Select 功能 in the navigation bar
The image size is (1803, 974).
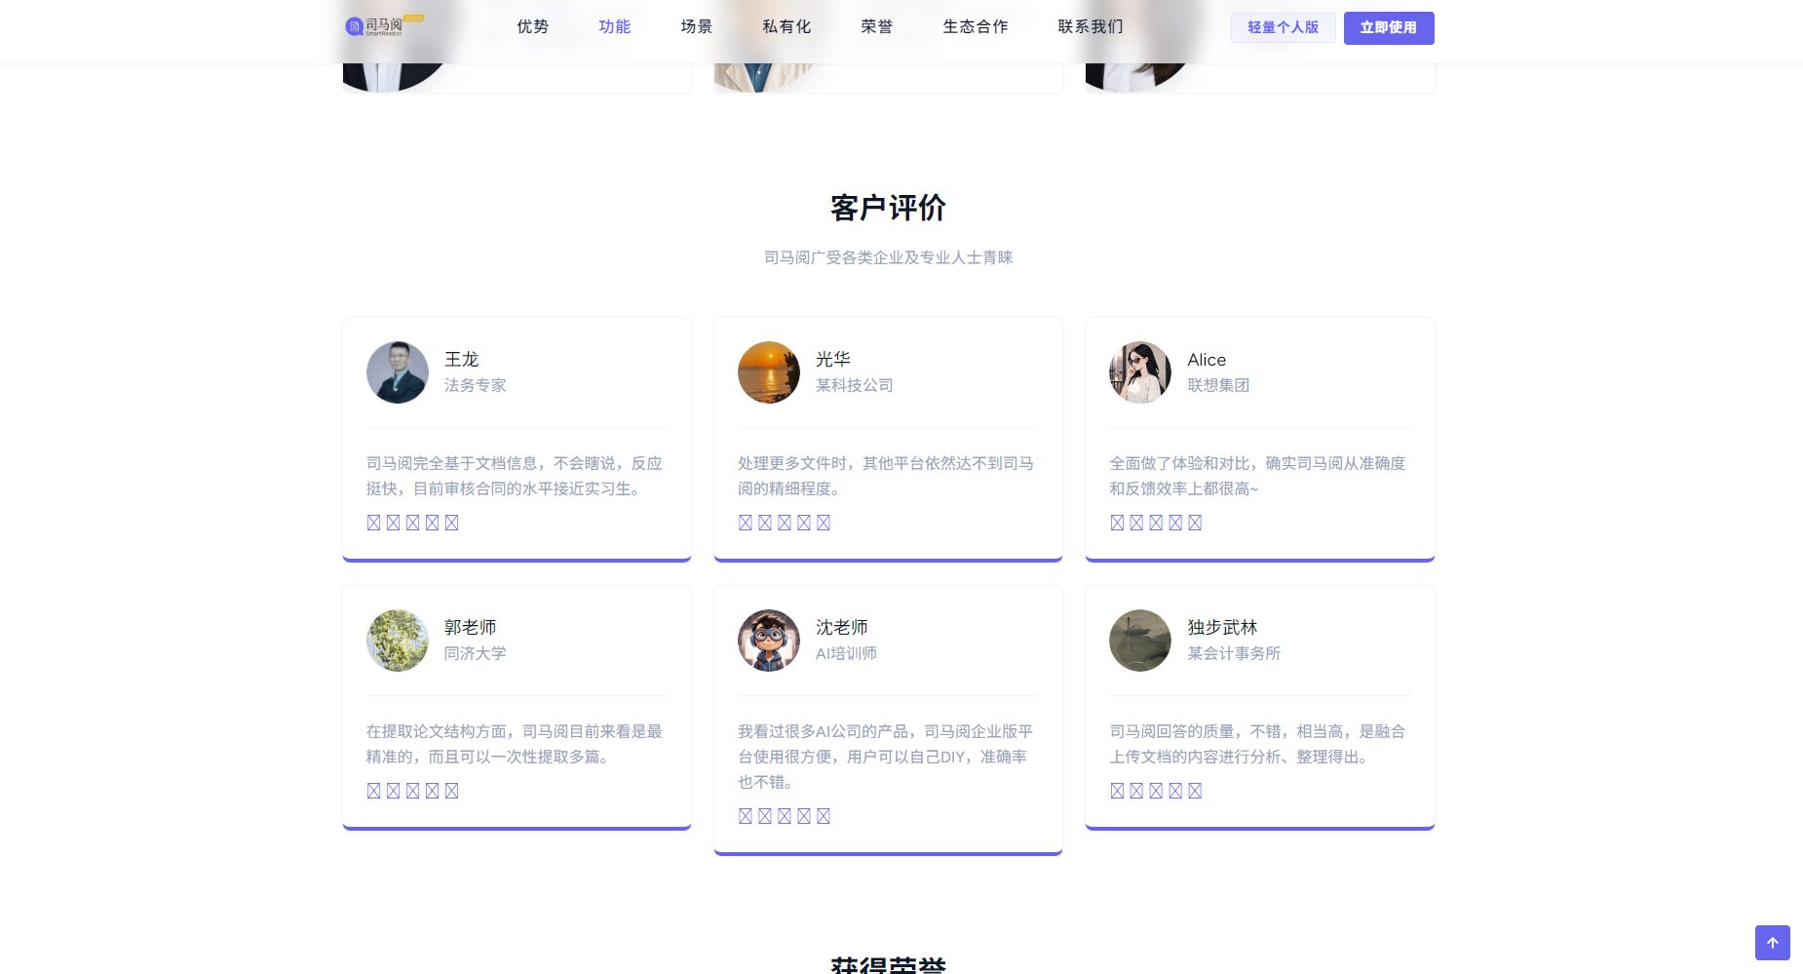coord(614,26)
